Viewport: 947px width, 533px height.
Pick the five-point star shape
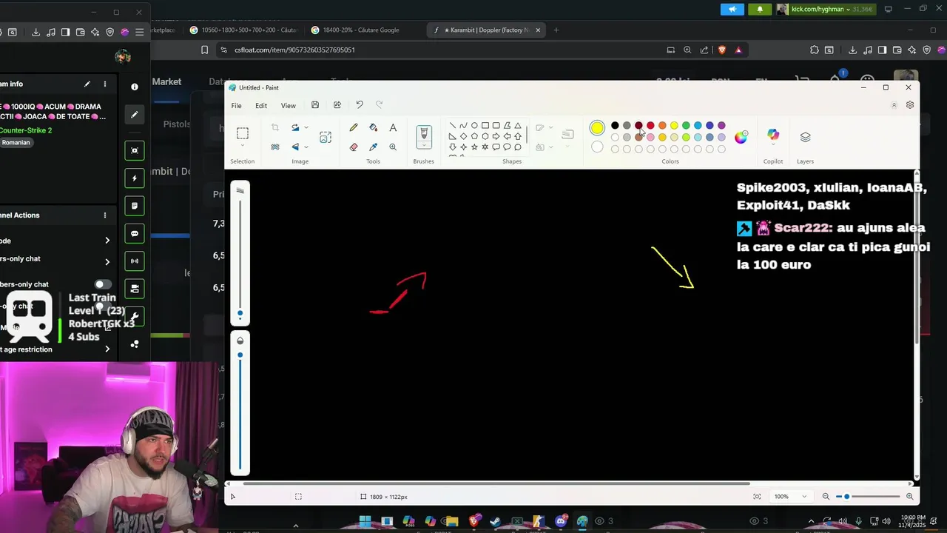pos(474,147)
